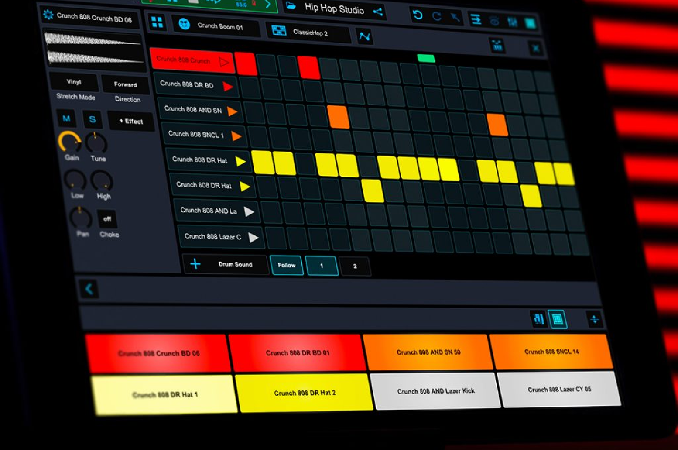Click the back chevron below the sequencer
The width and height of the screenshot is (678, 450).
pyautogui.click(x=89, y=289)
